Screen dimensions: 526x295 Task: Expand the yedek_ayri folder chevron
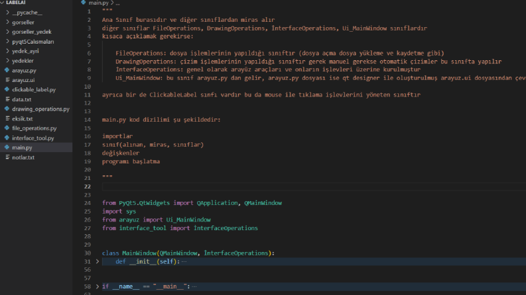[7, 51]
